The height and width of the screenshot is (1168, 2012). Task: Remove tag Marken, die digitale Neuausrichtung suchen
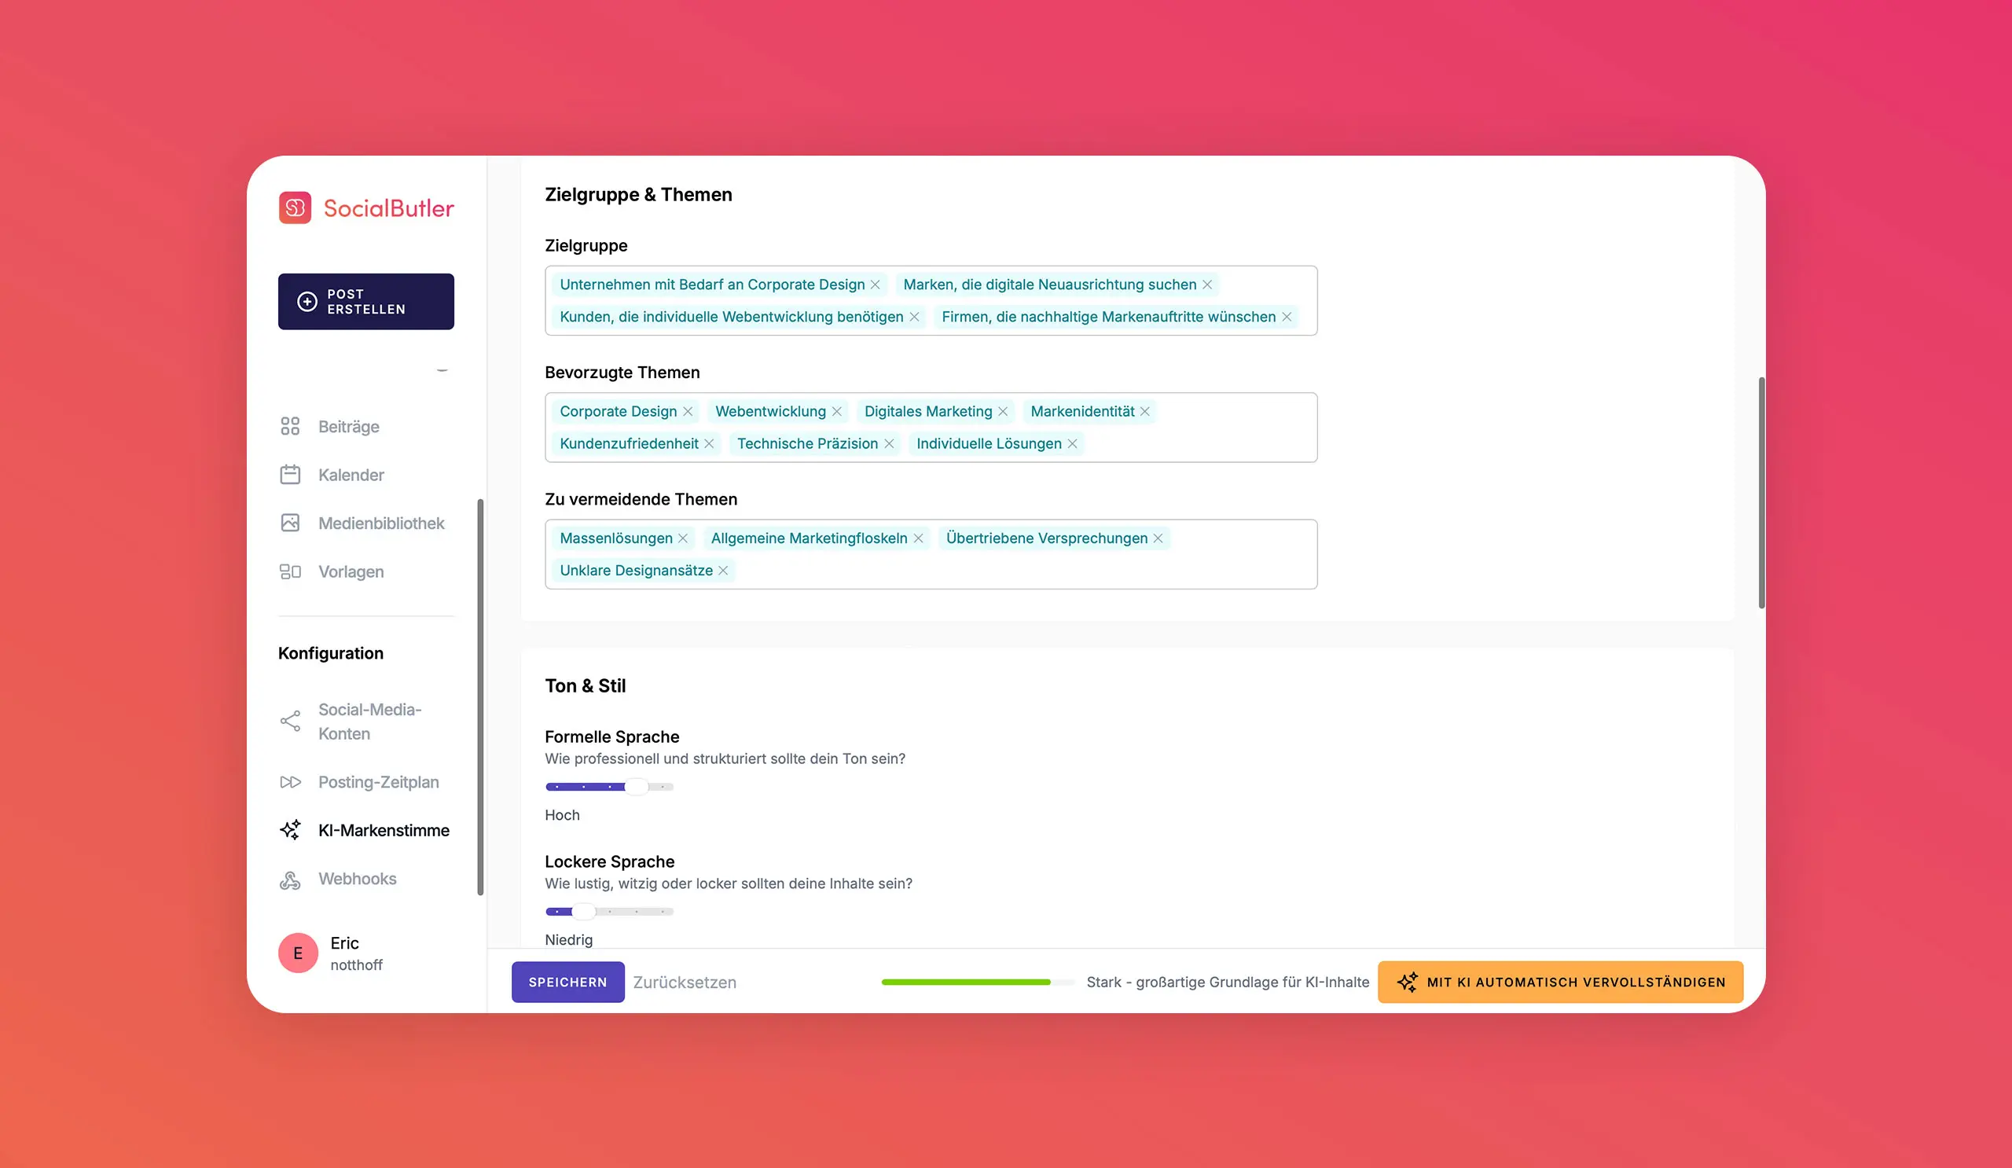[1207, 285]
